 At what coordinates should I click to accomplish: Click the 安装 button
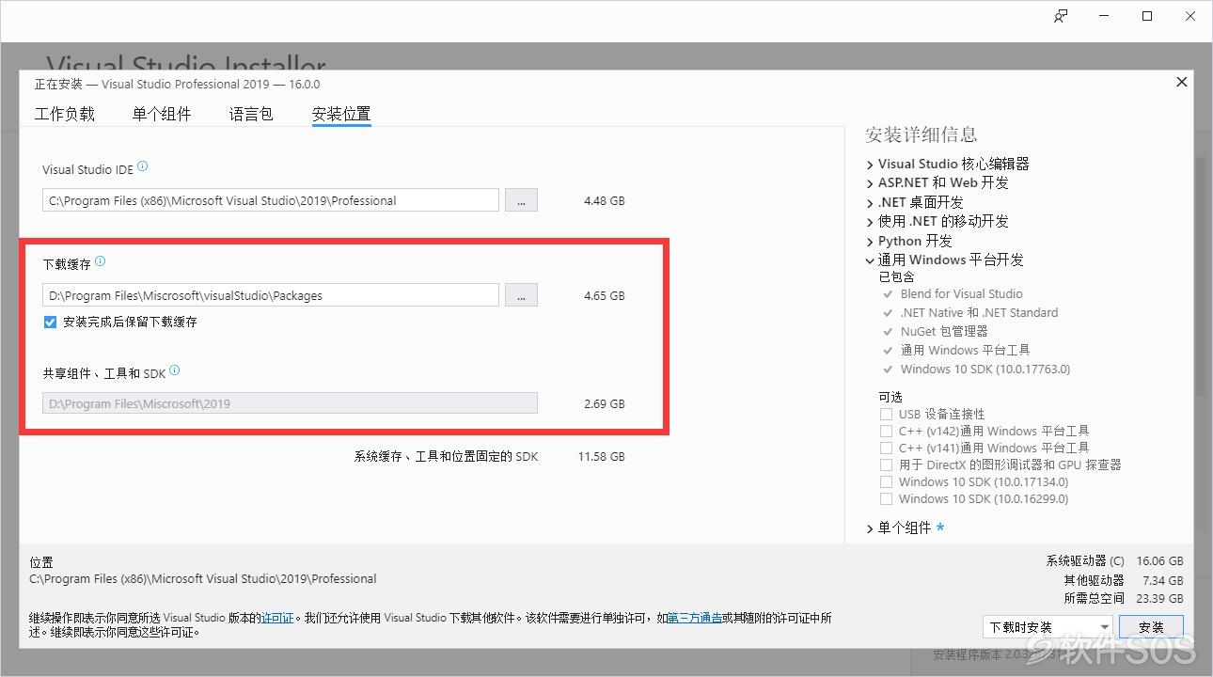pyautogui.click(x=1151, y=627)
